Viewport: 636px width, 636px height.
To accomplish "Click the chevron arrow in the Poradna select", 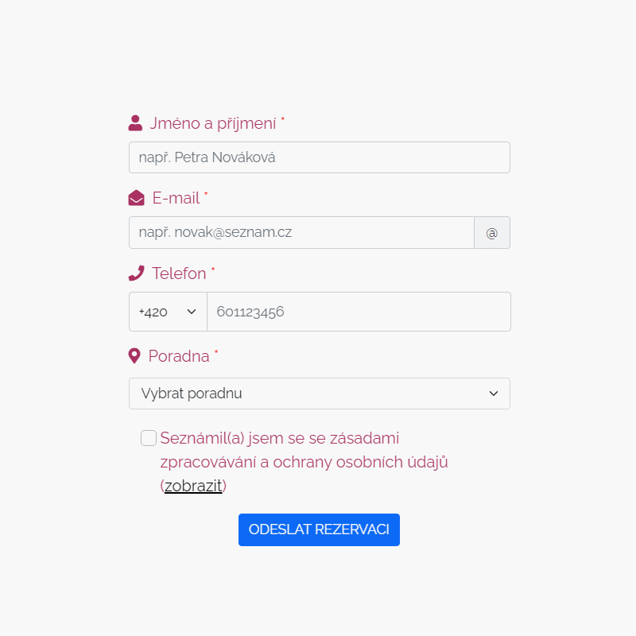I will pos(494,394).
